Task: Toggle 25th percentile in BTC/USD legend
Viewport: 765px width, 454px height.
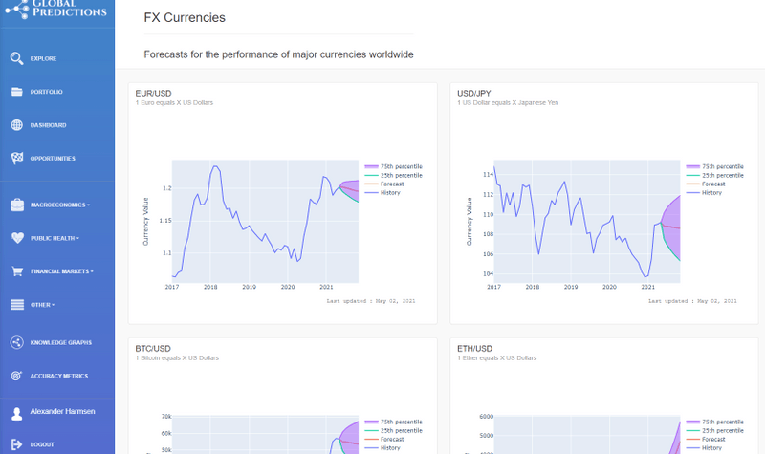Action: click(x=393, y=431)
